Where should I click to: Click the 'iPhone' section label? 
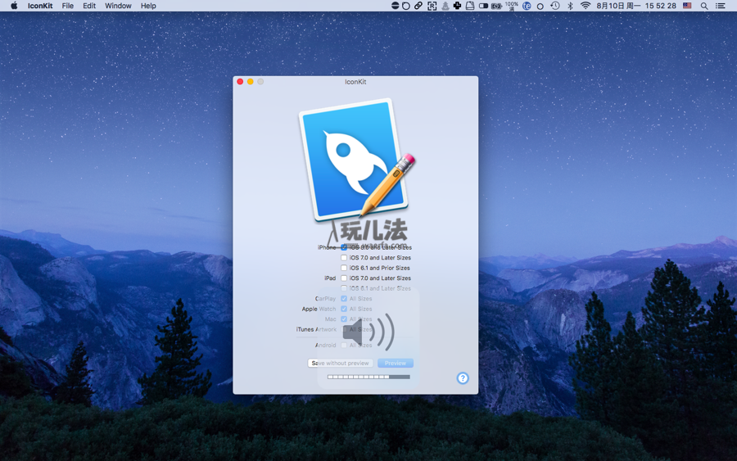pos(327,247)
